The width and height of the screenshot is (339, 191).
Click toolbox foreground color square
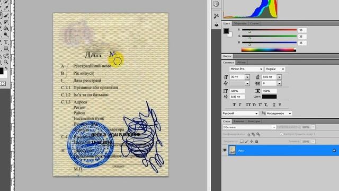pos(1,71)
